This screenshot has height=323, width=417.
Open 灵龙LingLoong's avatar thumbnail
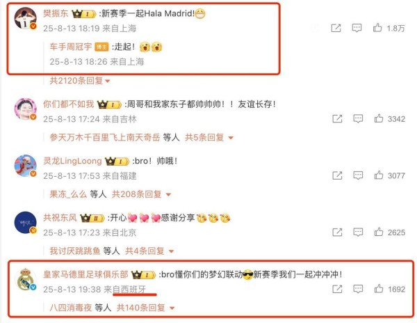pyautogui.click(x=25, y=166)
